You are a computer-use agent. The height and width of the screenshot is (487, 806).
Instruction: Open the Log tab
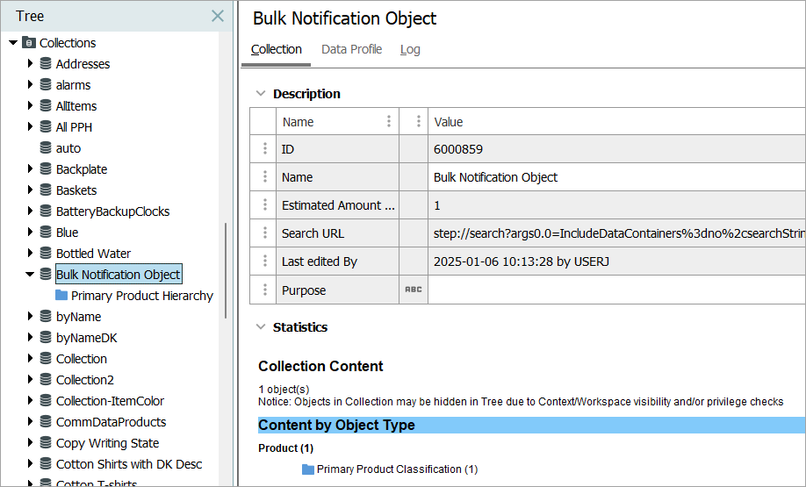tap(410, 49)
